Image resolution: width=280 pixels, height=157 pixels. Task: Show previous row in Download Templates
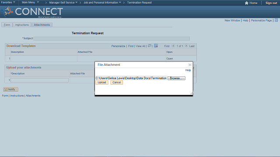click(173, 46)
